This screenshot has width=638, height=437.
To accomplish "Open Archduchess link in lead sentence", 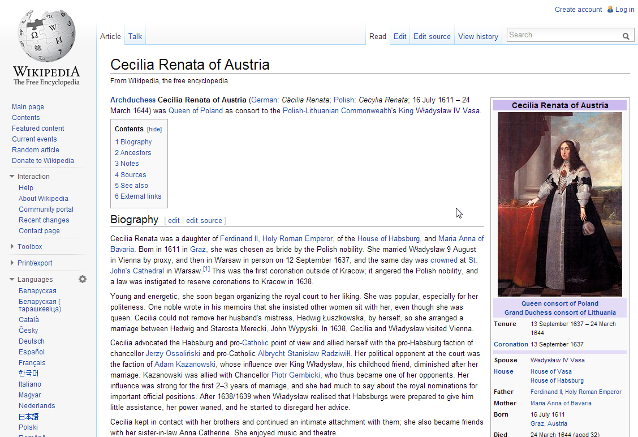I will [x=133, y=100].
